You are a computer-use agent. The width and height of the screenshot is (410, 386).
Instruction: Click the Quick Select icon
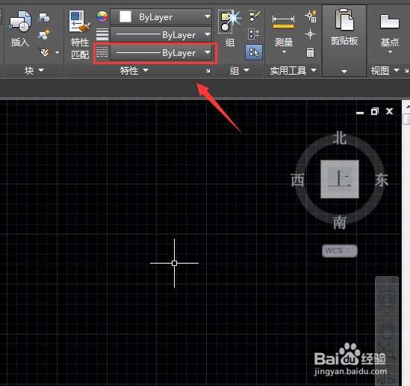(x=311, y=16)
